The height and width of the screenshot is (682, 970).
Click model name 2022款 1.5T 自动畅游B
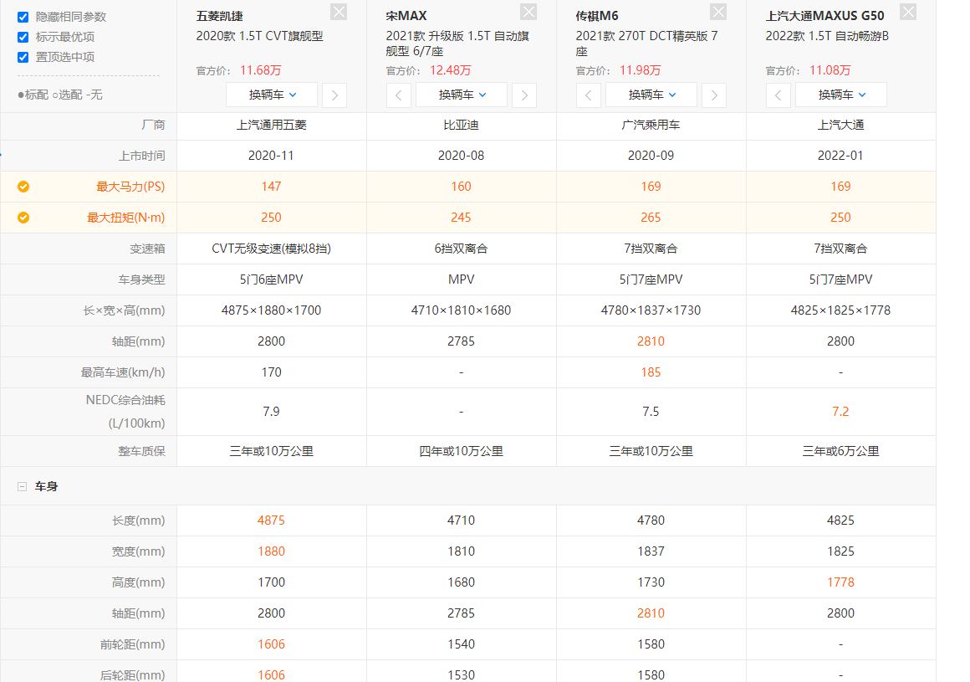pos(827,36)
